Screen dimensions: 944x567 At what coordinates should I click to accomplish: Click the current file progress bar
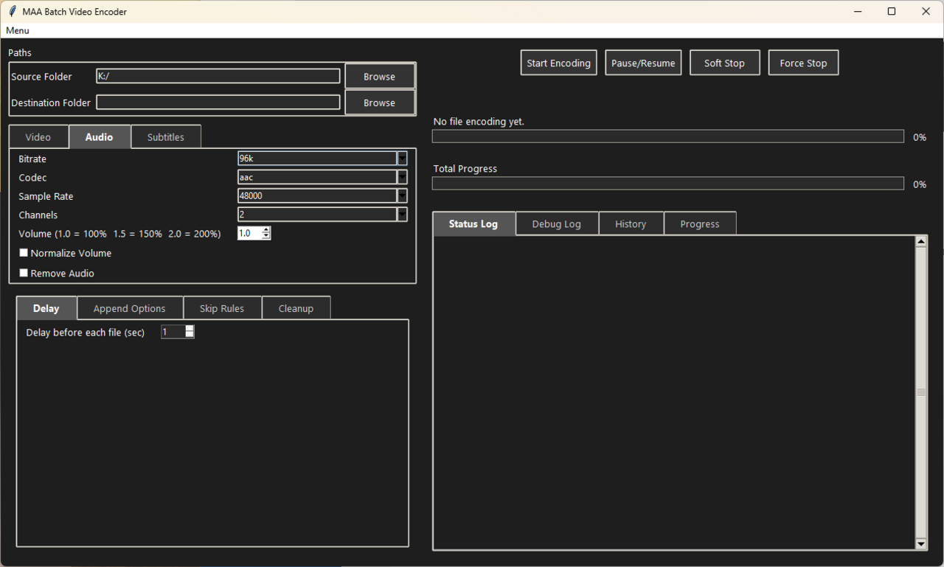(668, 136)
